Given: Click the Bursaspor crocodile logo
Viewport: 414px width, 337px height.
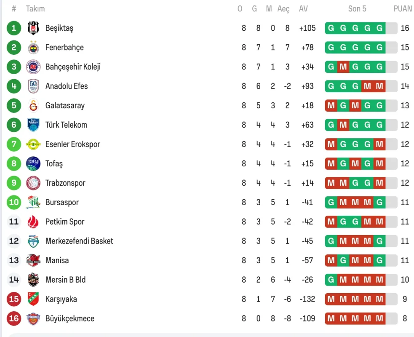Looking at the screenshot, I should pyautogui.click(x=33, y=203).
